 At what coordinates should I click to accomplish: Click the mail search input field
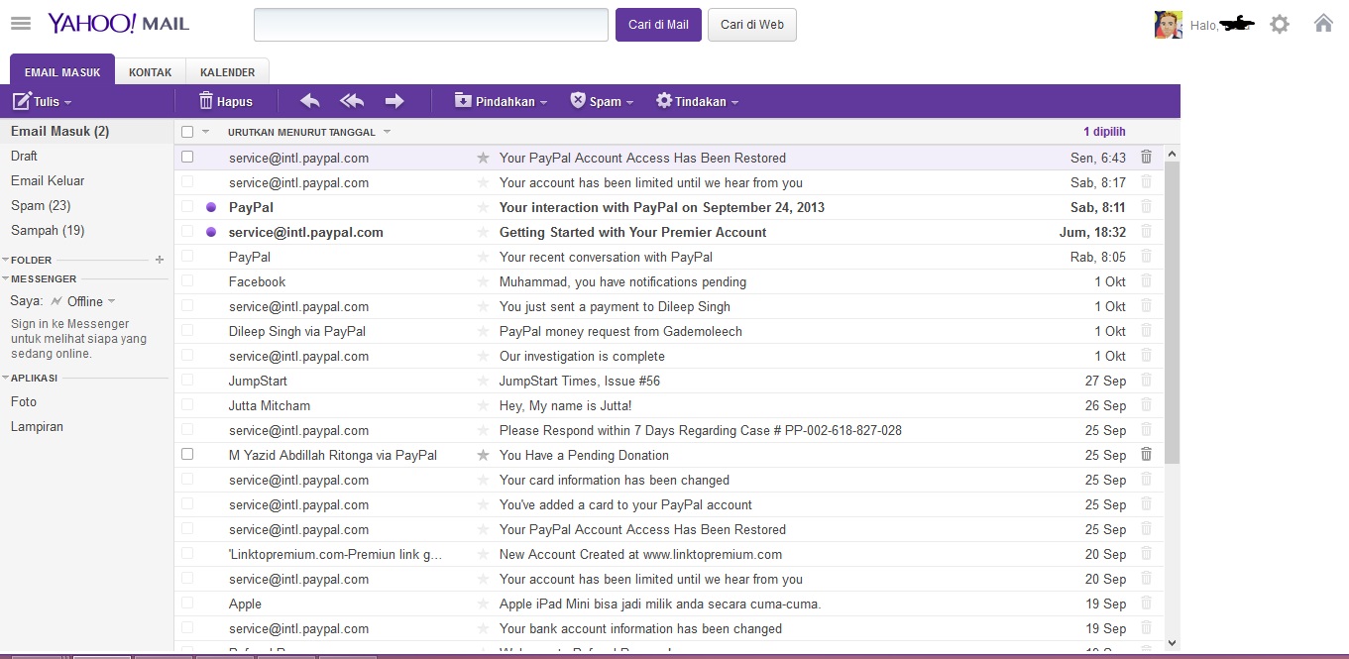[431, 25]
